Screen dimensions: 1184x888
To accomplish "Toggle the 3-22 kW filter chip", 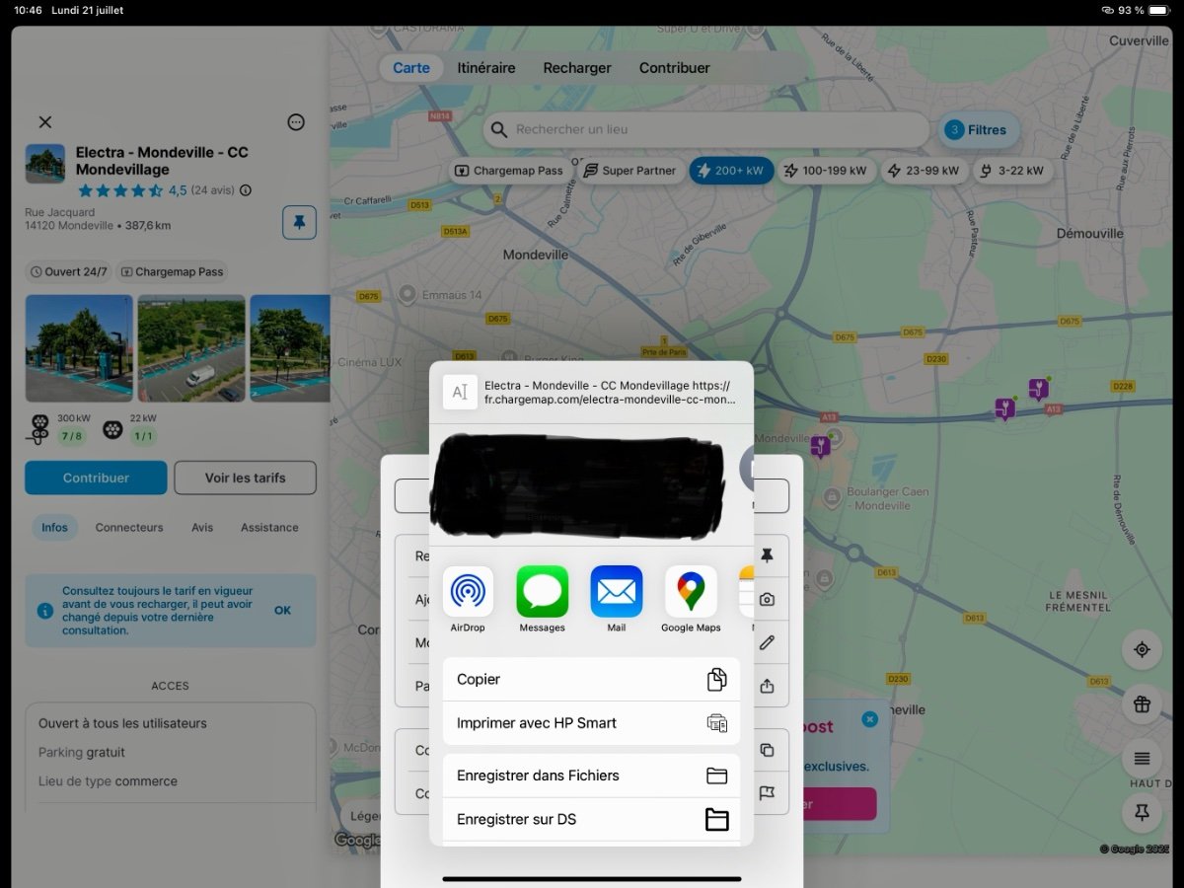I will click(1012, 171).
